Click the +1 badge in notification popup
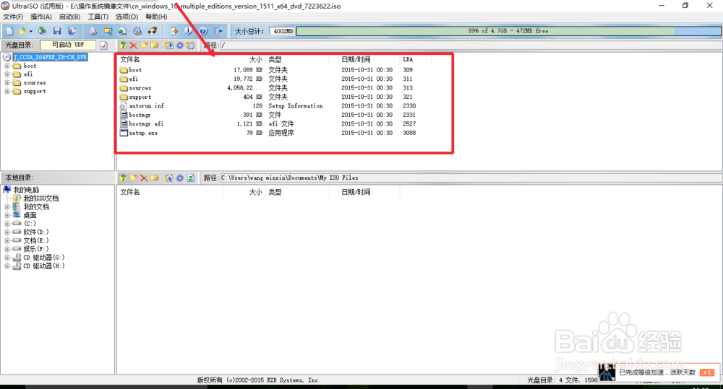Image resolution: width=723 pixels, height=389 pixels. click(x=706, y=372)
